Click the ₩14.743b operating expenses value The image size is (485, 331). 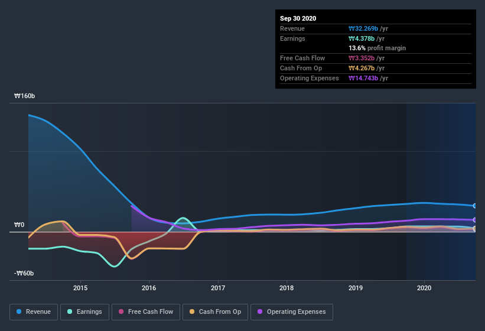click(363, 78)
